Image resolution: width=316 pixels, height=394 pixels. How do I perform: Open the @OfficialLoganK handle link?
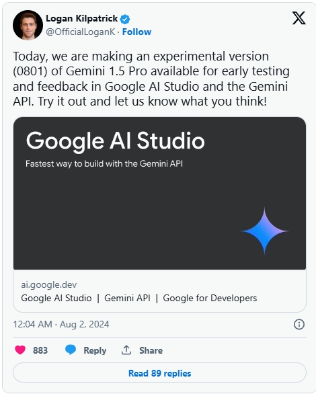(x=81, y=32)
